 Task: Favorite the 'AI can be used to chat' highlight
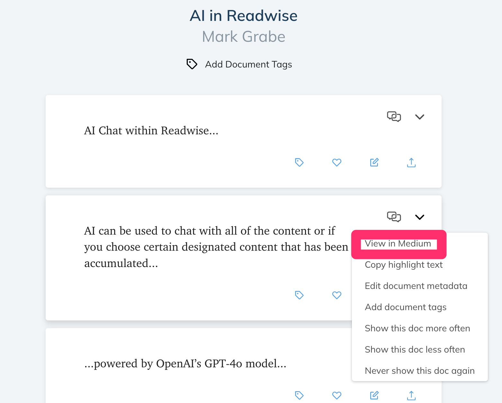coord(337,295)
